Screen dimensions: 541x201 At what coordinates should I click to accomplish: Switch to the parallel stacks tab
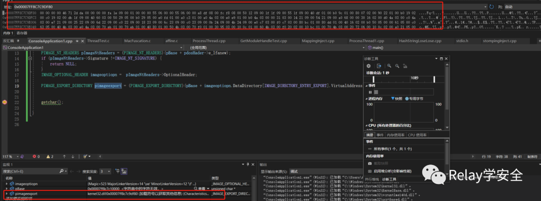coord(372,179)
